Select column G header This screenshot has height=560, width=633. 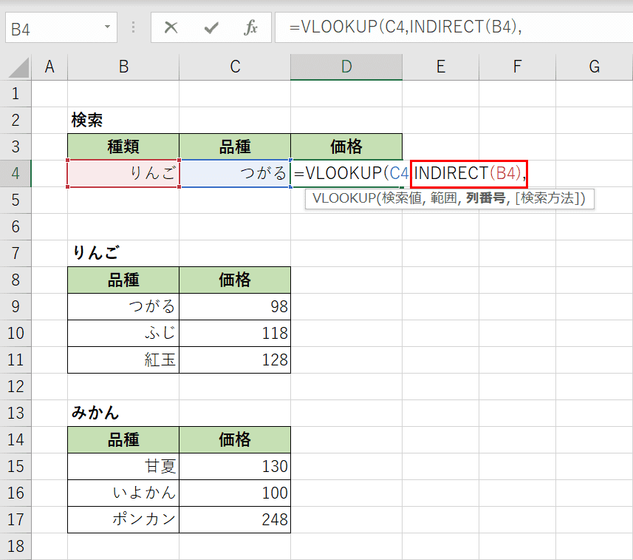point(594,67)
